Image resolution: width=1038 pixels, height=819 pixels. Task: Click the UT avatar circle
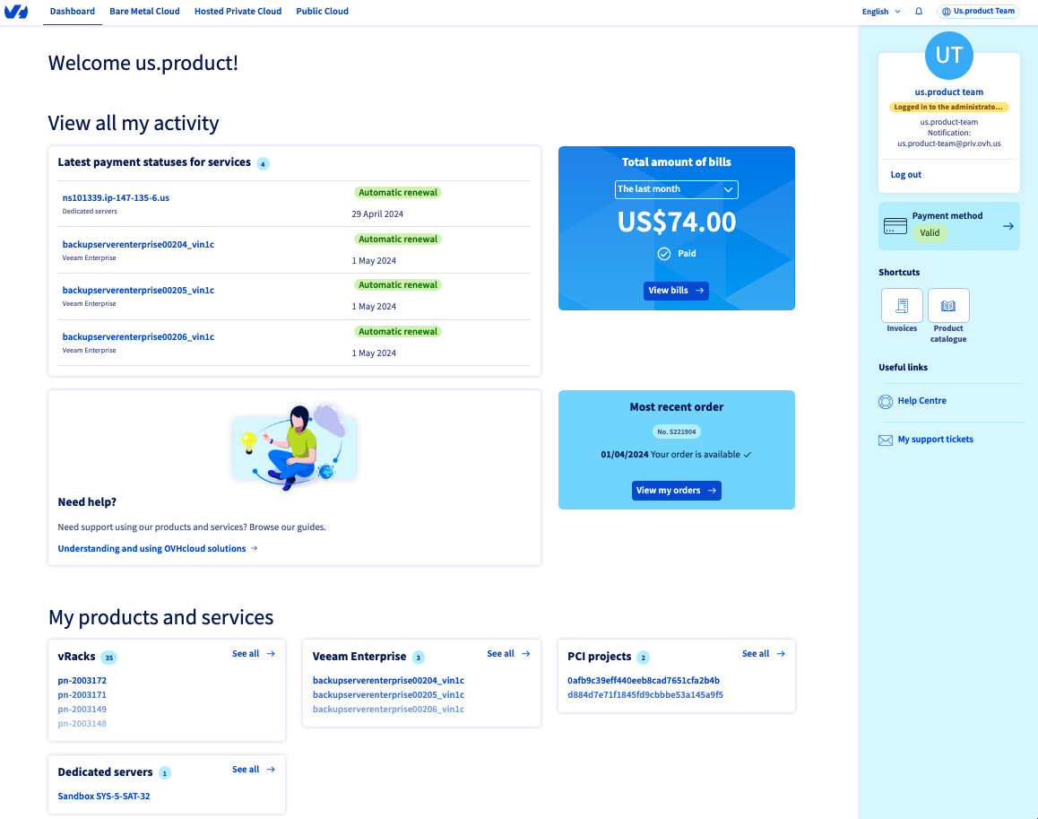948,55
